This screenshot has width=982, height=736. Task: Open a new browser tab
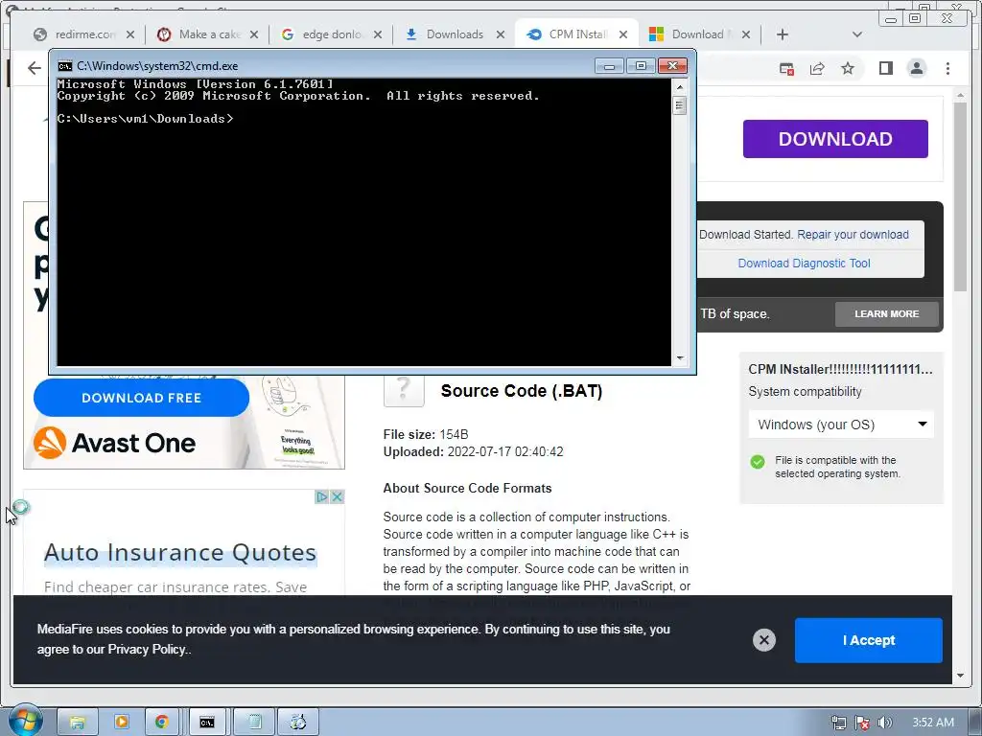pos(783,34)
